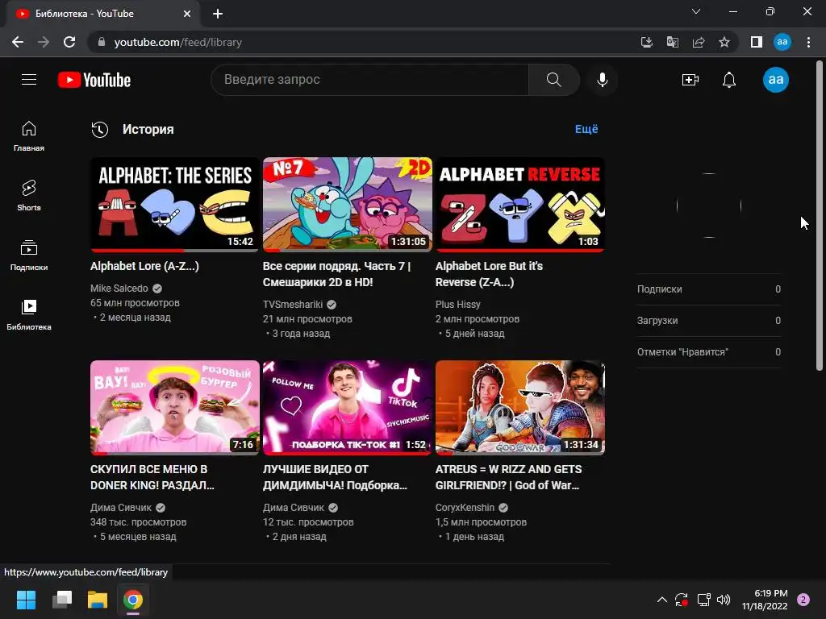Open the God of War video thumbnail
Screen dimensions: 826x619
[x=520, y=407]
